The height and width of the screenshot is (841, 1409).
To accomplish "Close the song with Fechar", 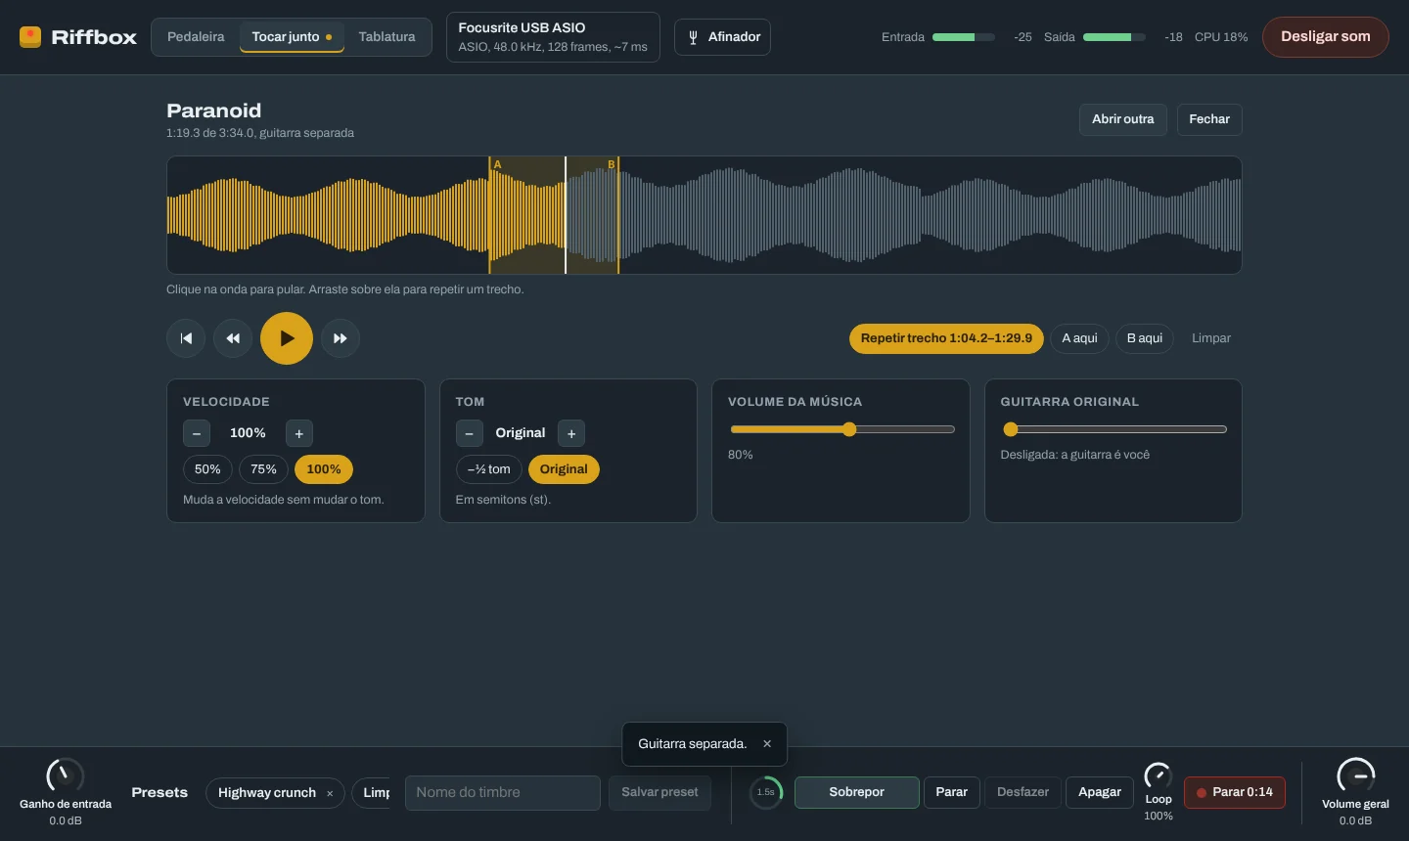I will pyautogui.click(x=1209, y=119).
